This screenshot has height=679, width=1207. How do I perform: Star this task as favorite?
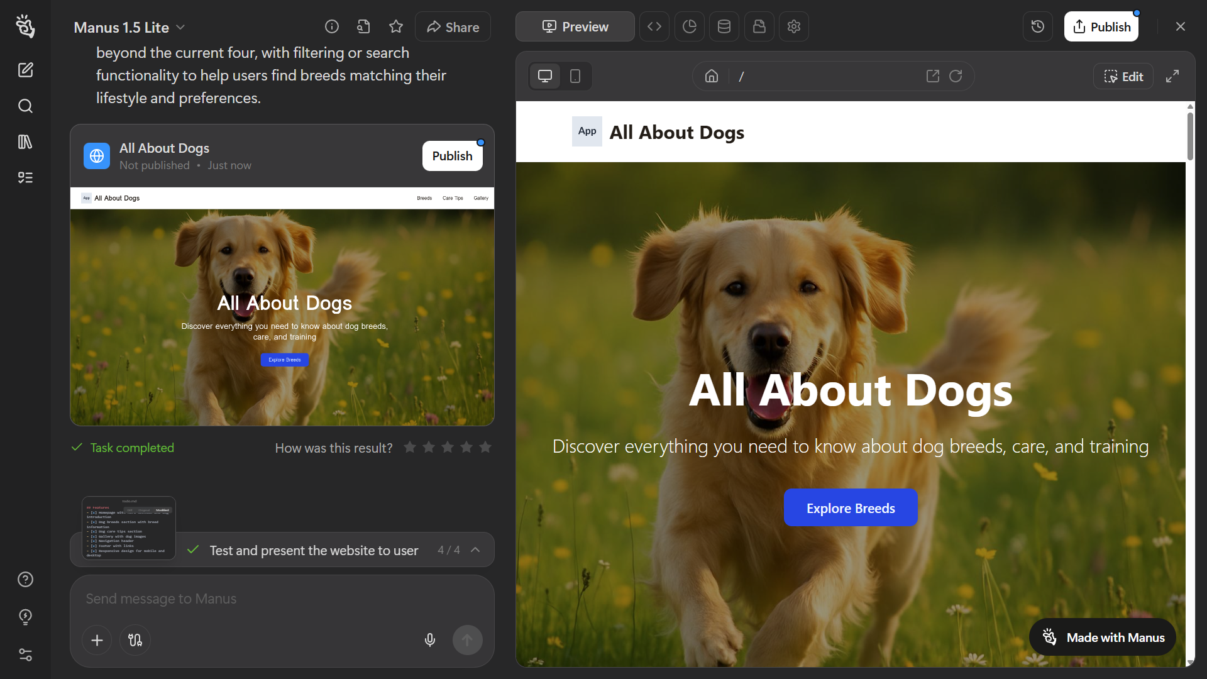point(396,26)
